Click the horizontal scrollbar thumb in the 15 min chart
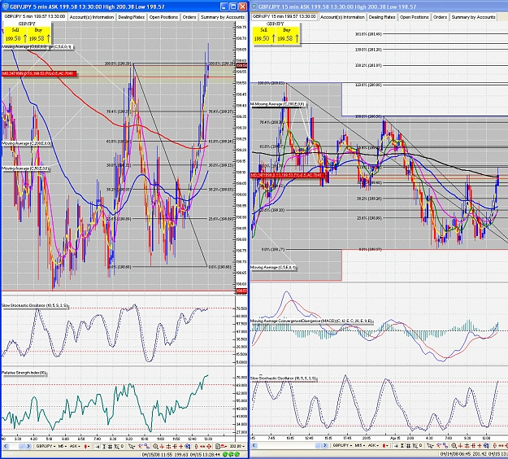 [318, 445]
